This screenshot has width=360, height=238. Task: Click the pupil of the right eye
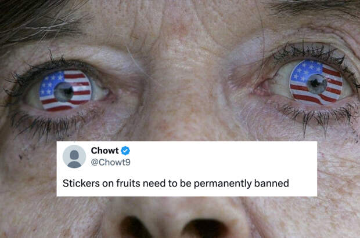[317, 84]
